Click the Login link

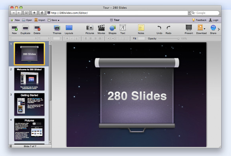click(214, 20)
